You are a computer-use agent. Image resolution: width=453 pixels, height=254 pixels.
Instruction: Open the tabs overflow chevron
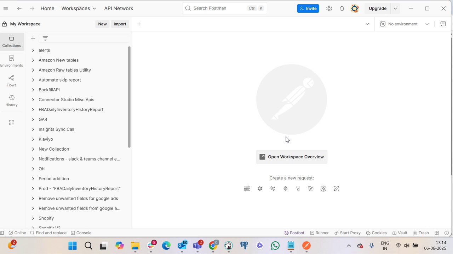[x=367, y=24]
